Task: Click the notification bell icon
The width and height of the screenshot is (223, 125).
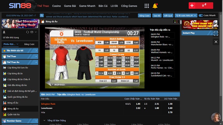Action: (x=155, y=6)
